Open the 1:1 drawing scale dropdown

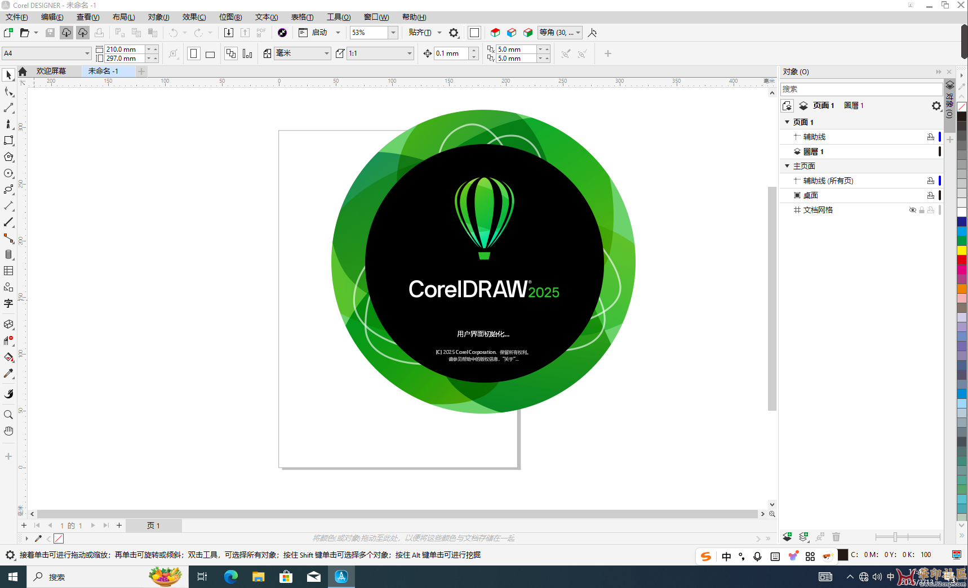click(x=410, y=53)
